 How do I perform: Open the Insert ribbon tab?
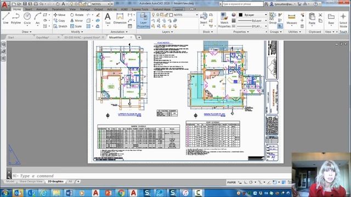coord(29,9)
